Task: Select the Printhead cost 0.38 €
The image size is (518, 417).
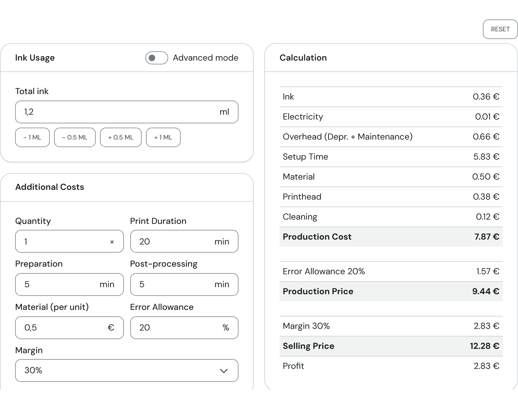Action: [486, 197]
